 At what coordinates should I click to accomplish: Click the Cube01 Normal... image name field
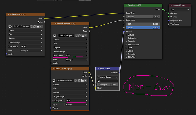click(66, 81)
